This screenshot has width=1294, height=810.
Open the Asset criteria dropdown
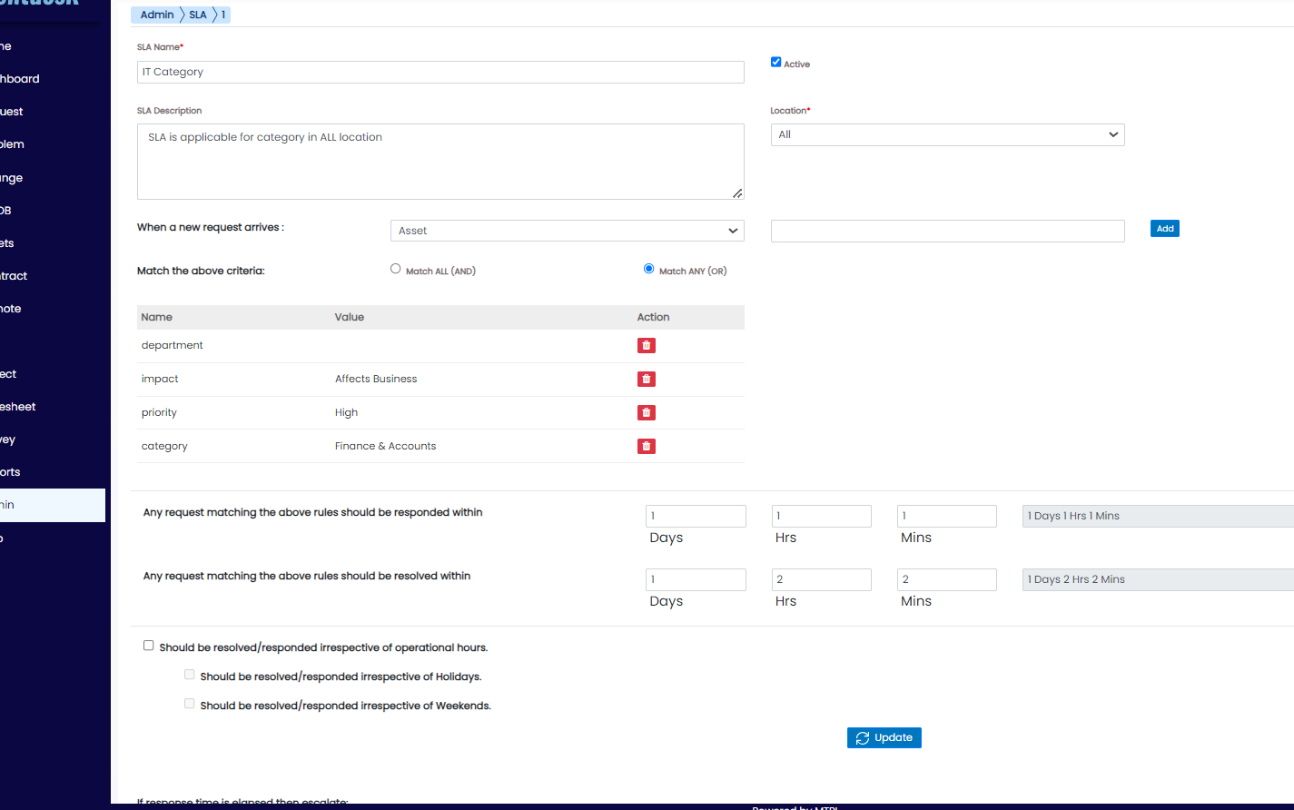pos(568,231)
